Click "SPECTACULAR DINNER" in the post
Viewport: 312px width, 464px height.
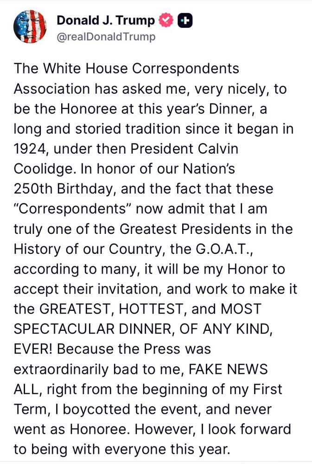94,329
